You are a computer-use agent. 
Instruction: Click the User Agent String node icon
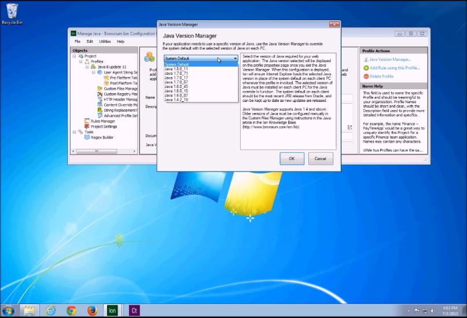100,72
